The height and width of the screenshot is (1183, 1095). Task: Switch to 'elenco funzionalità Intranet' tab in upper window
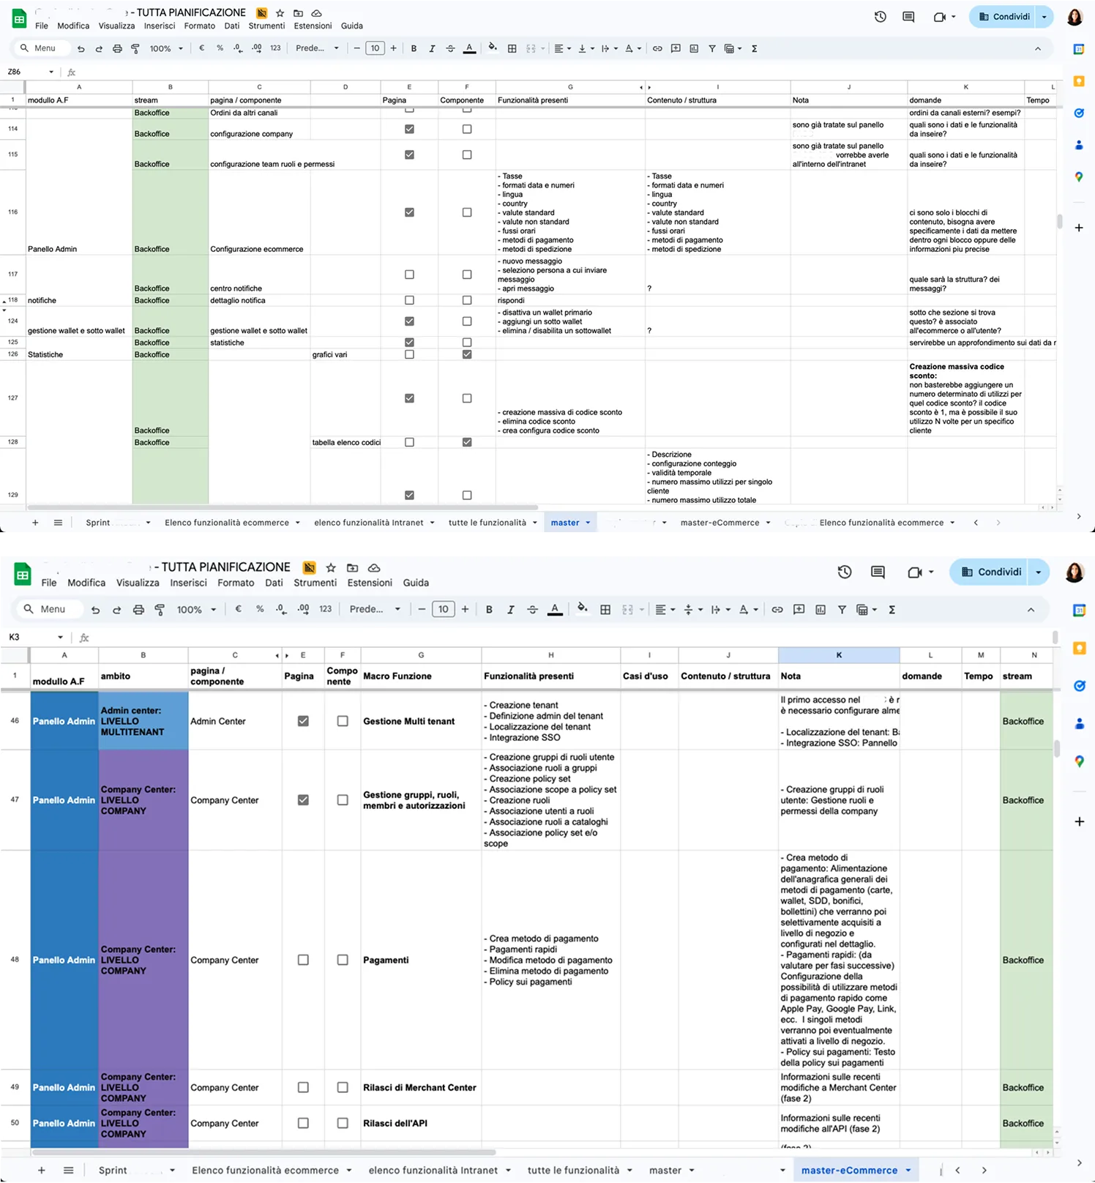point(369,523)
